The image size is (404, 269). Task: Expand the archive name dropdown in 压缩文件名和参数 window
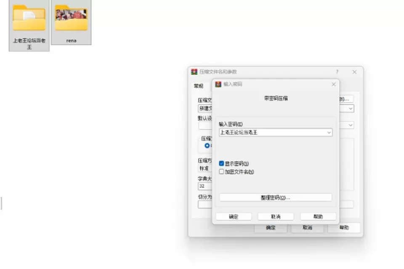click(x=351, y=109)
